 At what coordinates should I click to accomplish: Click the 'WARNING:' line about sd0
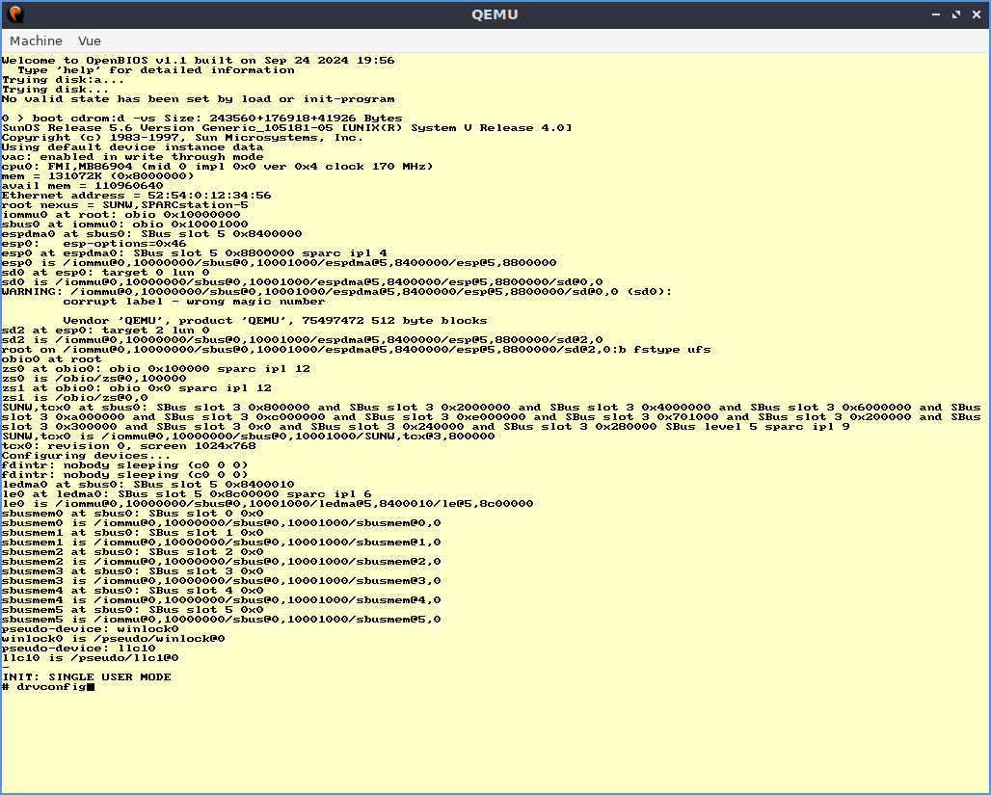click(x=336, y=291)
